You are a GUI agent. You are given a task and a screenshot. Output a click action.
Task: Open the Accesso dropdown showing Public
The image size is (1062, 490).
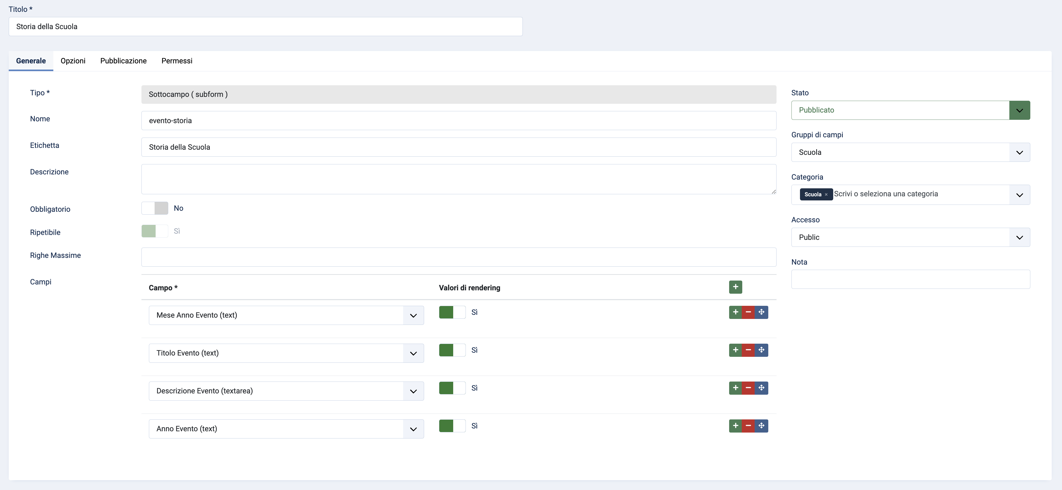point(910,237)
